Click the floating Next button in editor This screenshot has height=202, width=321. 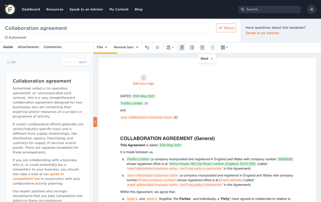click(x=207, y=59)
